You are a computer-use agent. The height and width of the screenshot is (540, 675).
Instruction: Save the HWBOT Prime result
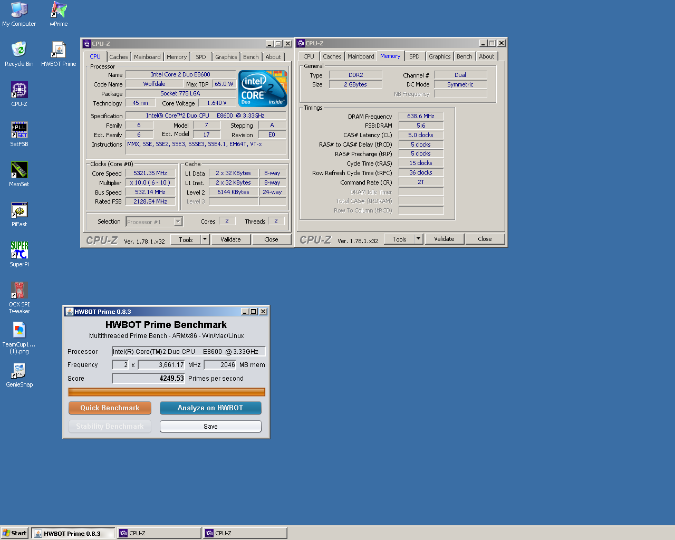(x=210, y=426)
